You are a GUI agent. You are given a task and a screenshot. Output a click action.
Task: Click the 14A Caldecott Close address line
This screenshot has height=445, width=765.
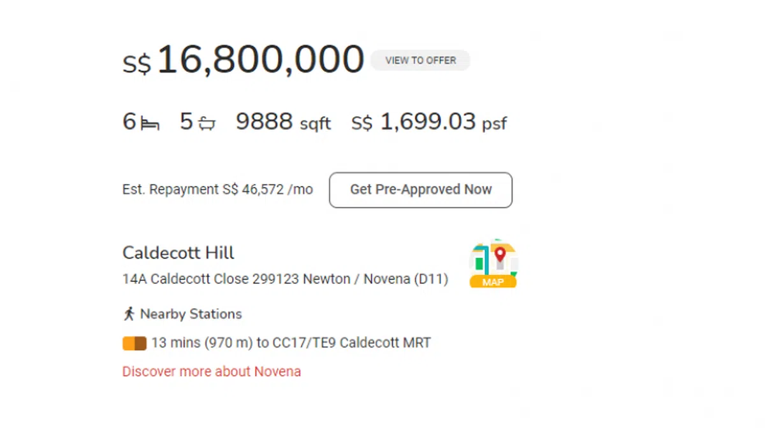[285, 279]
